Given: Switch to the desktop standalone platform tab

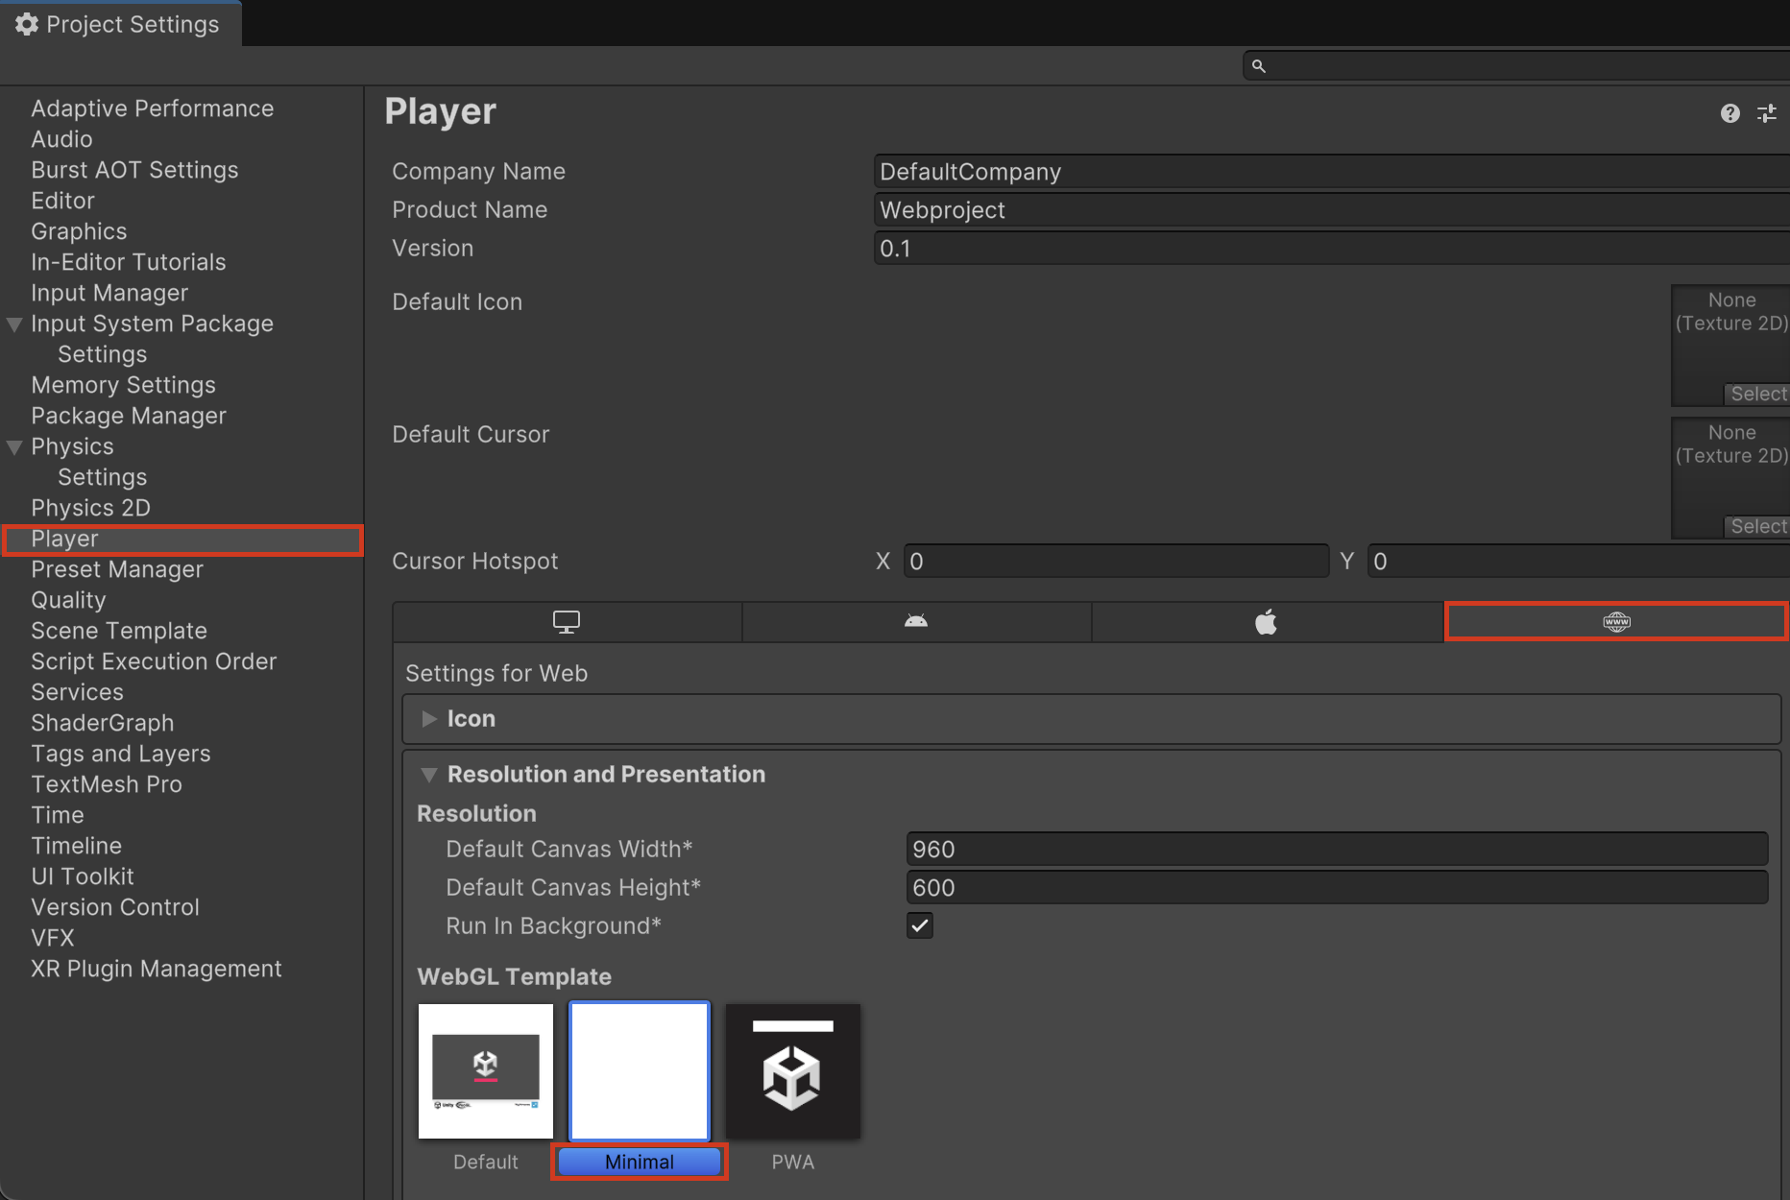Looking at the screenshot, I should coord(567,622).
